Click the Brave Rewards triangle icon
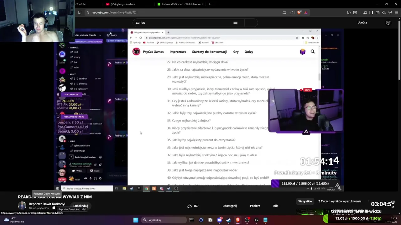 (x=306, y=12)
